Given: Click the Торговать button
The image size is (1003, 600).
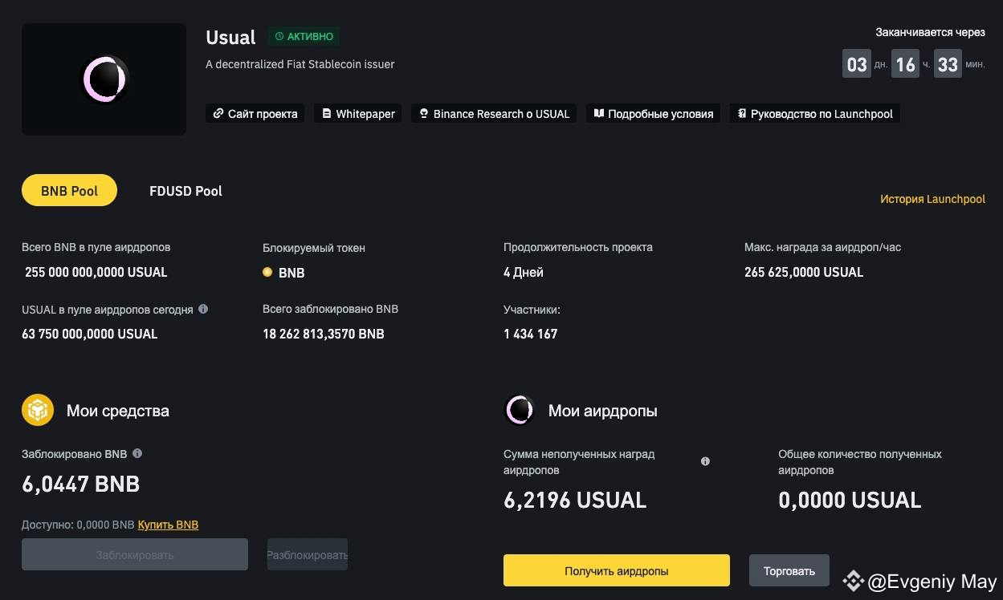Looking at the screenshot, I should 789,570.
